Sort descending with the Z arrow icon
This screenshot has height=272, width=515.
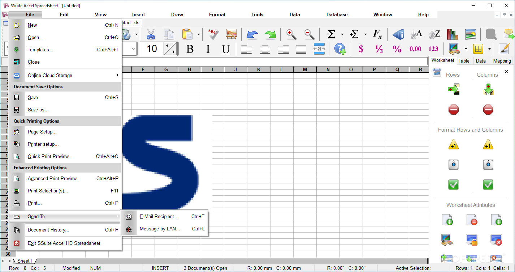coord(434,35)
